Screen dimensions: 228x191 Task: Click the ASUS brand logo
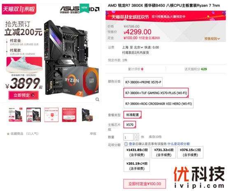coord(70,9)
